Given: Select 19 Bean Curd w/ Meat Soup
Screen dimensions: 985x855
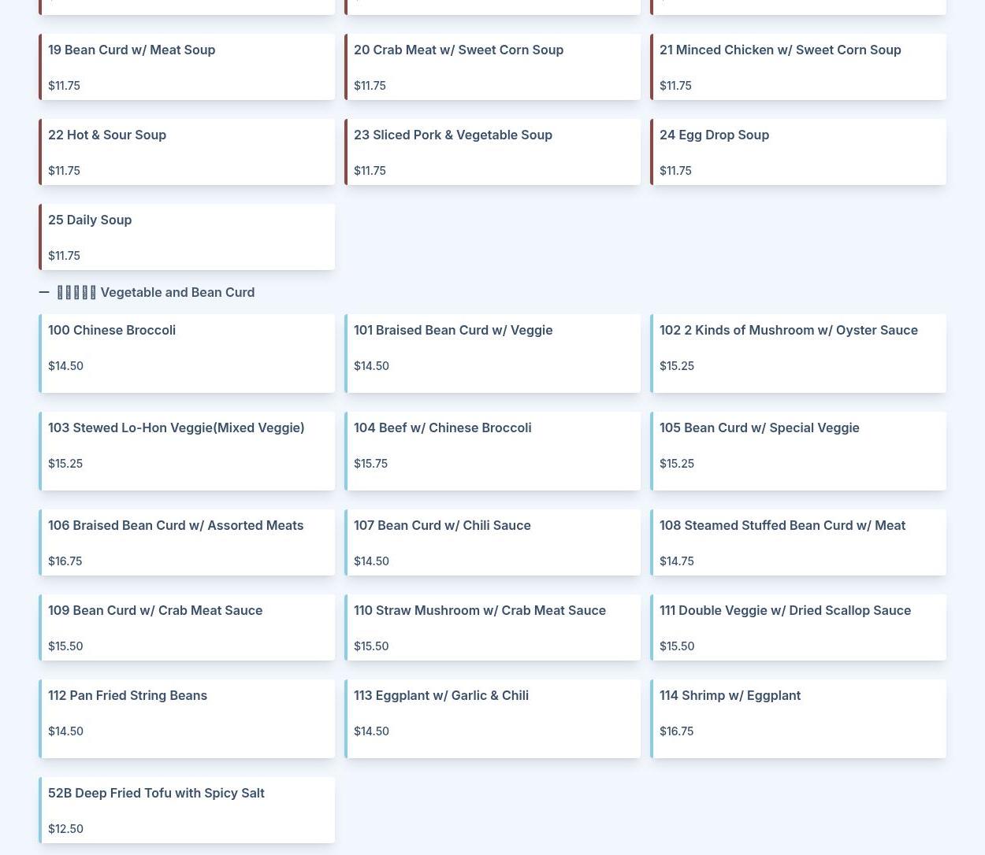Looking at the screenshot, I should (187, 67).
